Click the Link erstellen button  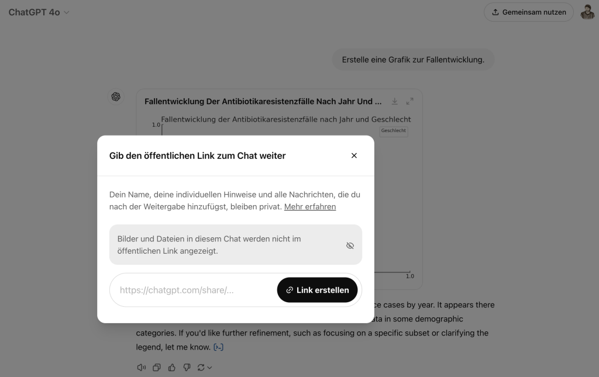pos(318,290)
